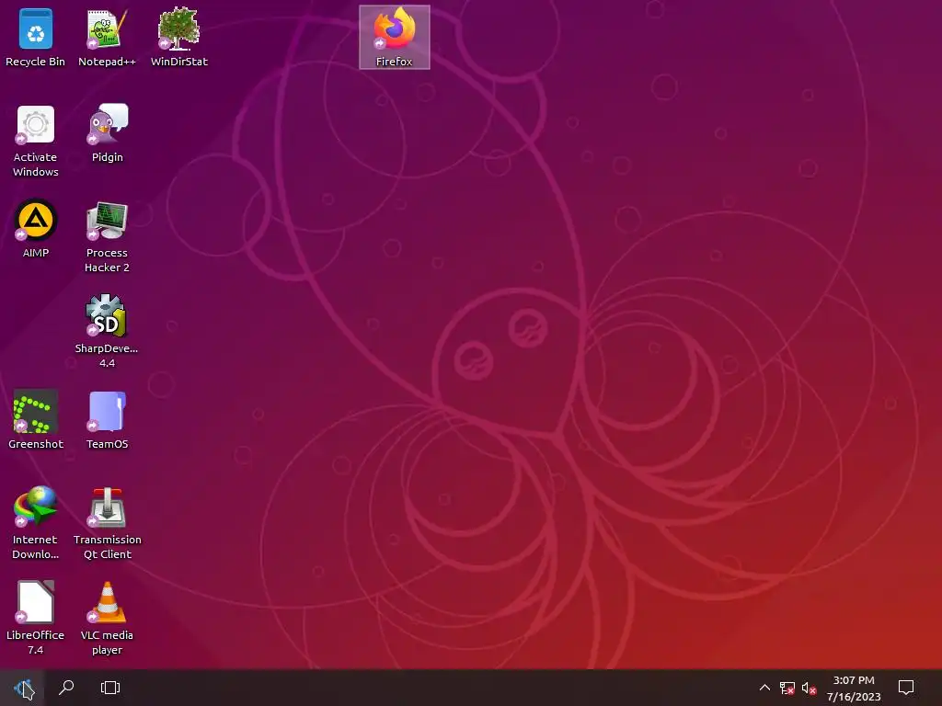Image resolution: width=942 pixels, height=706 pixels.
Task: Open Task View on the taskbar
Action: click(x=110, y=688)
